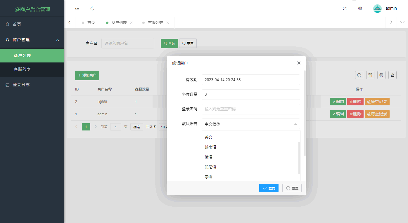
Task: Click the print table icon
Action: tap(381, 75)
